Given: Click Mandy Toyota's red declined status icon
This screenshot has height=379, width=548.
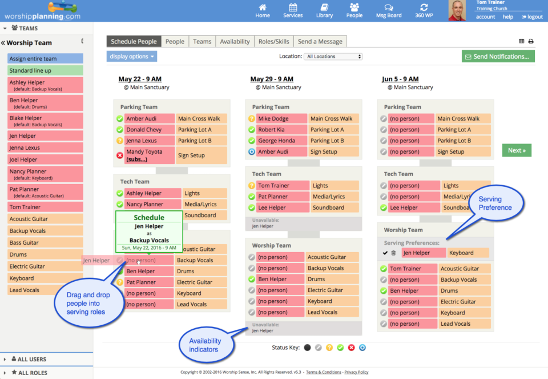Looking at the screenshot, I should coord(119,155).
